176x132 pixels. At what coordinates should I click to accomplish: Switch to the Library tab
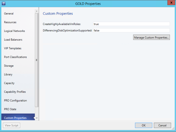[8, 75]
